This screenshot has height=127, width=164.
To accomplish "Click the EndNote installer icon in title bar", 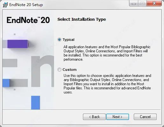I will 5,5.
